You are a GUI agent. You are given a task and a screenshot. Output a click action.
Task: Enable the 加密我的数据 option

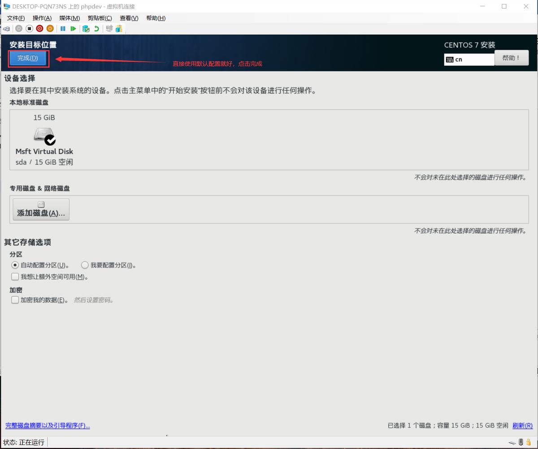(15, 299)
